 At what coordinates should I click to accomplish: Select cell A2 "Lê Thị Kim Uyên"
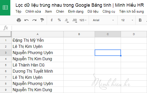coord(38,47)
